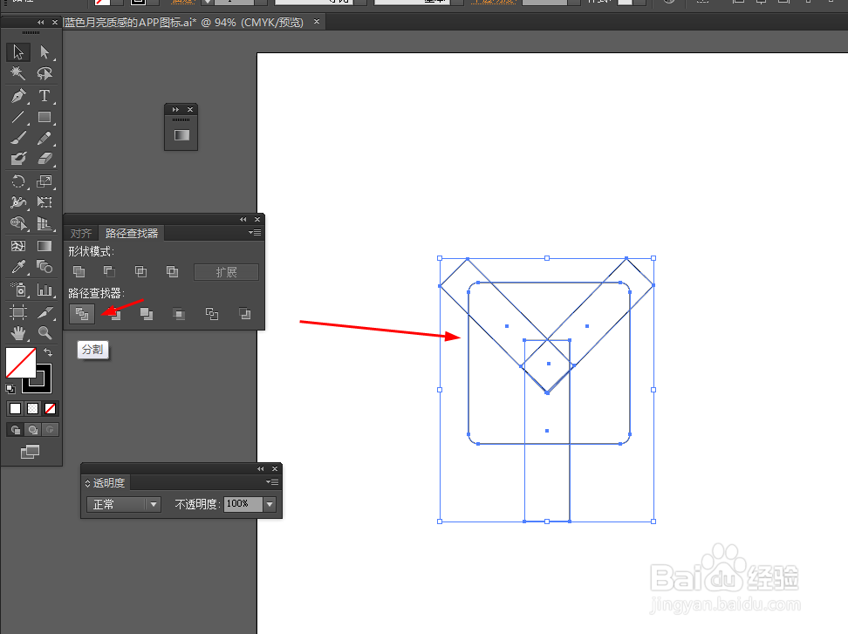Reset to default fill and stroke
Viewport: 848px width, 634px height.
pyautogui.click(x=10, y=388)
